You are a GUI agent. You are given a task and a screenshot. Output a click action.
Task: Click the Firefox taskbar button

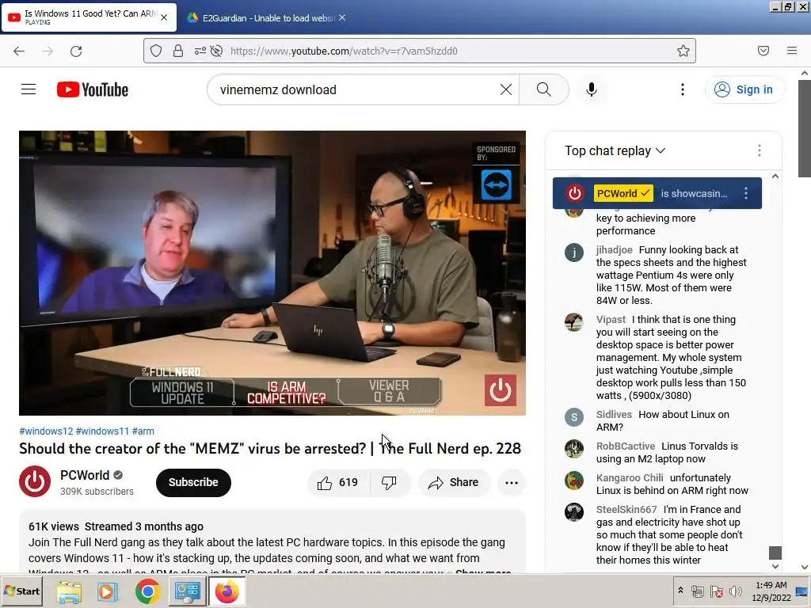point(227,591)
